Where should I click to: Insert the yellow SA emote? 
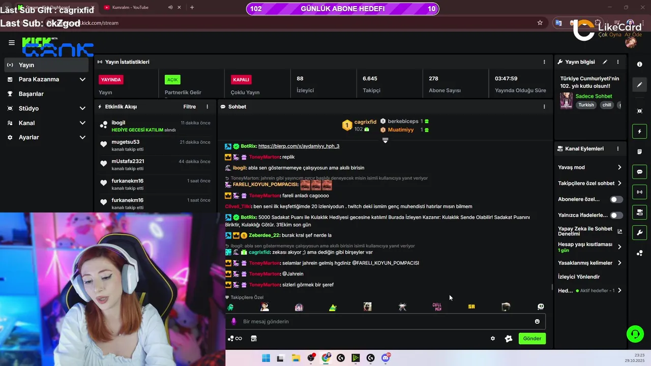pyautogui.click(x=471, y=307)
